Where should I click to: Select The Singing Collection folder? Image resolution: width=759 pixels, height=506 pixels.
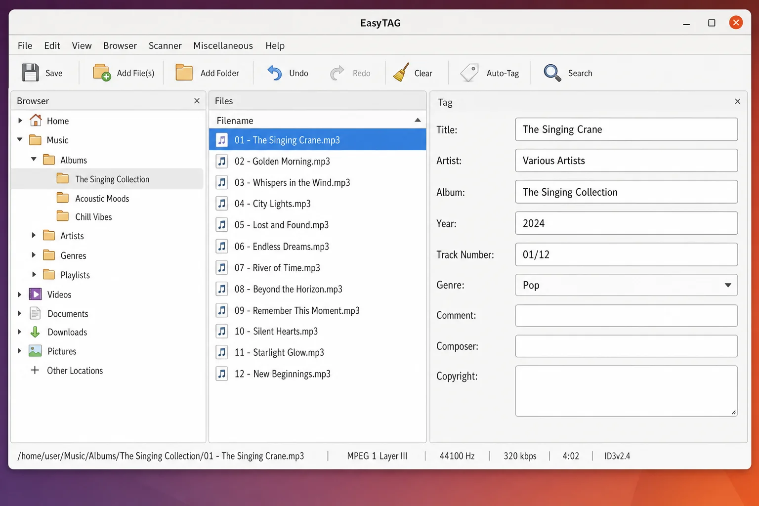coord(107,179)
